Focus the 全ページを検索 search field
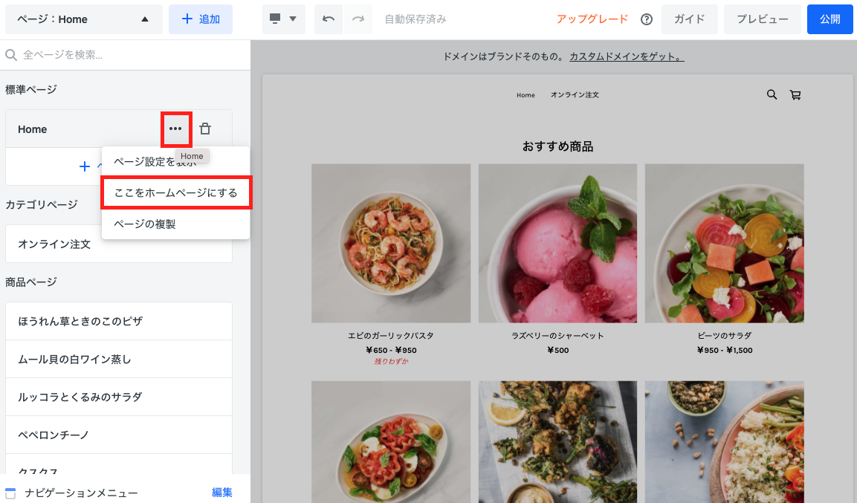 (x=125, y=55)
